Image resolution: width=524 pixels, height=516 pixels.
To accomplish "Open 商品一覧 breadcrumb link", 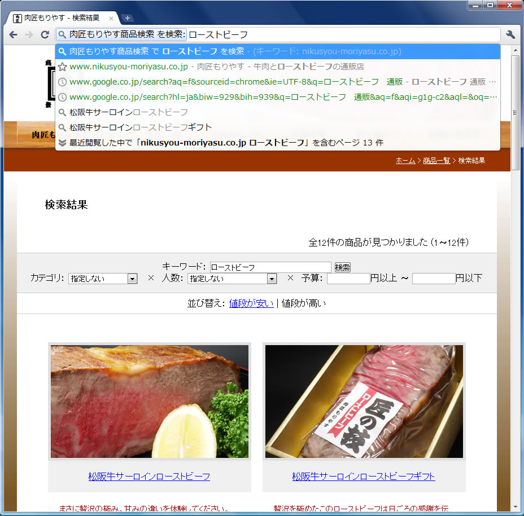I will [436, 161].
